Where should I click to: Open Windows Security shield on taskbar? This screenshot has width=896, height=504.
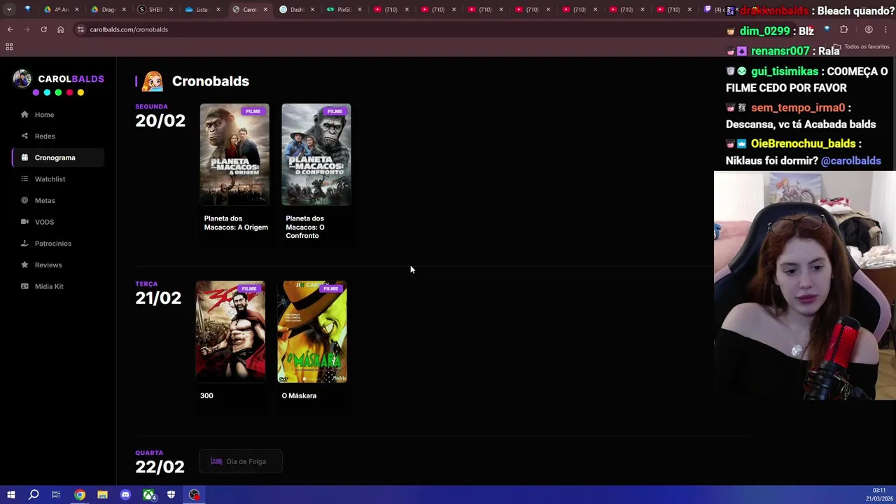pyautogui.click(x=171, y=495)
